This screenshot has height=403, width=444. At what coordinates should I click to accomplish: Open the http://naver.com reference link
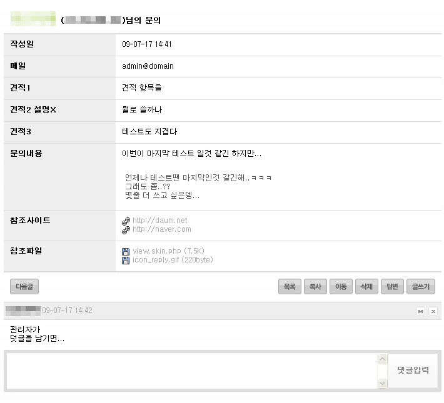point(162,229)
